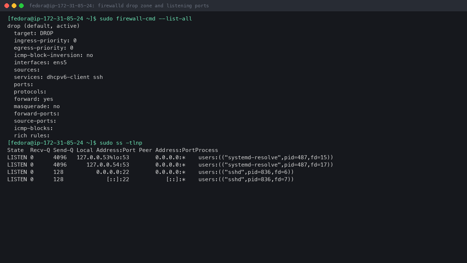Click the 'drop (default, active)' zone line
The image size is (467, 263).
coord(43,26)
